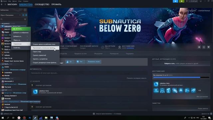The height and width of the screenshot is (120, 213).
Task: Expand the Убрать из... submenu
Action: coord(21,40)
